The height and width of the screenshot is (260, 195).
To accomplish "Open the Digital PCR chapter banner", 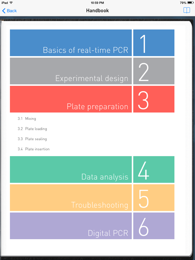I will click(71, 226).
